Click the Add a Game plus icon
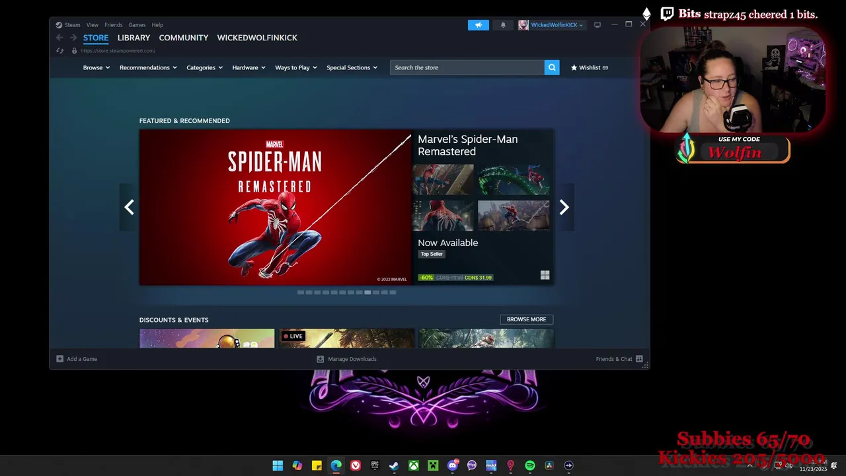 (59, 359)
